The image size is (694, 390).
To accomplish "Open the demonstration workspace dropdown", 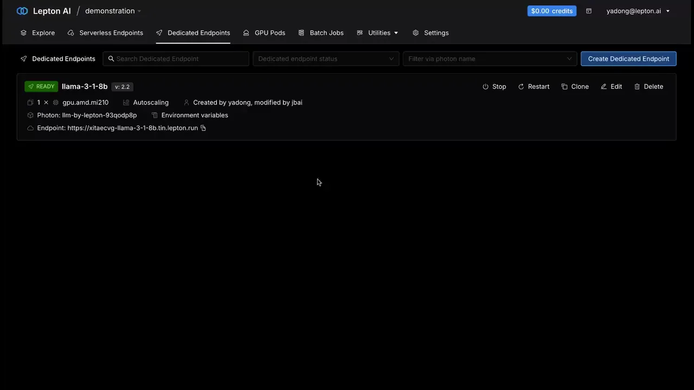I will click(x=113, y=11).
